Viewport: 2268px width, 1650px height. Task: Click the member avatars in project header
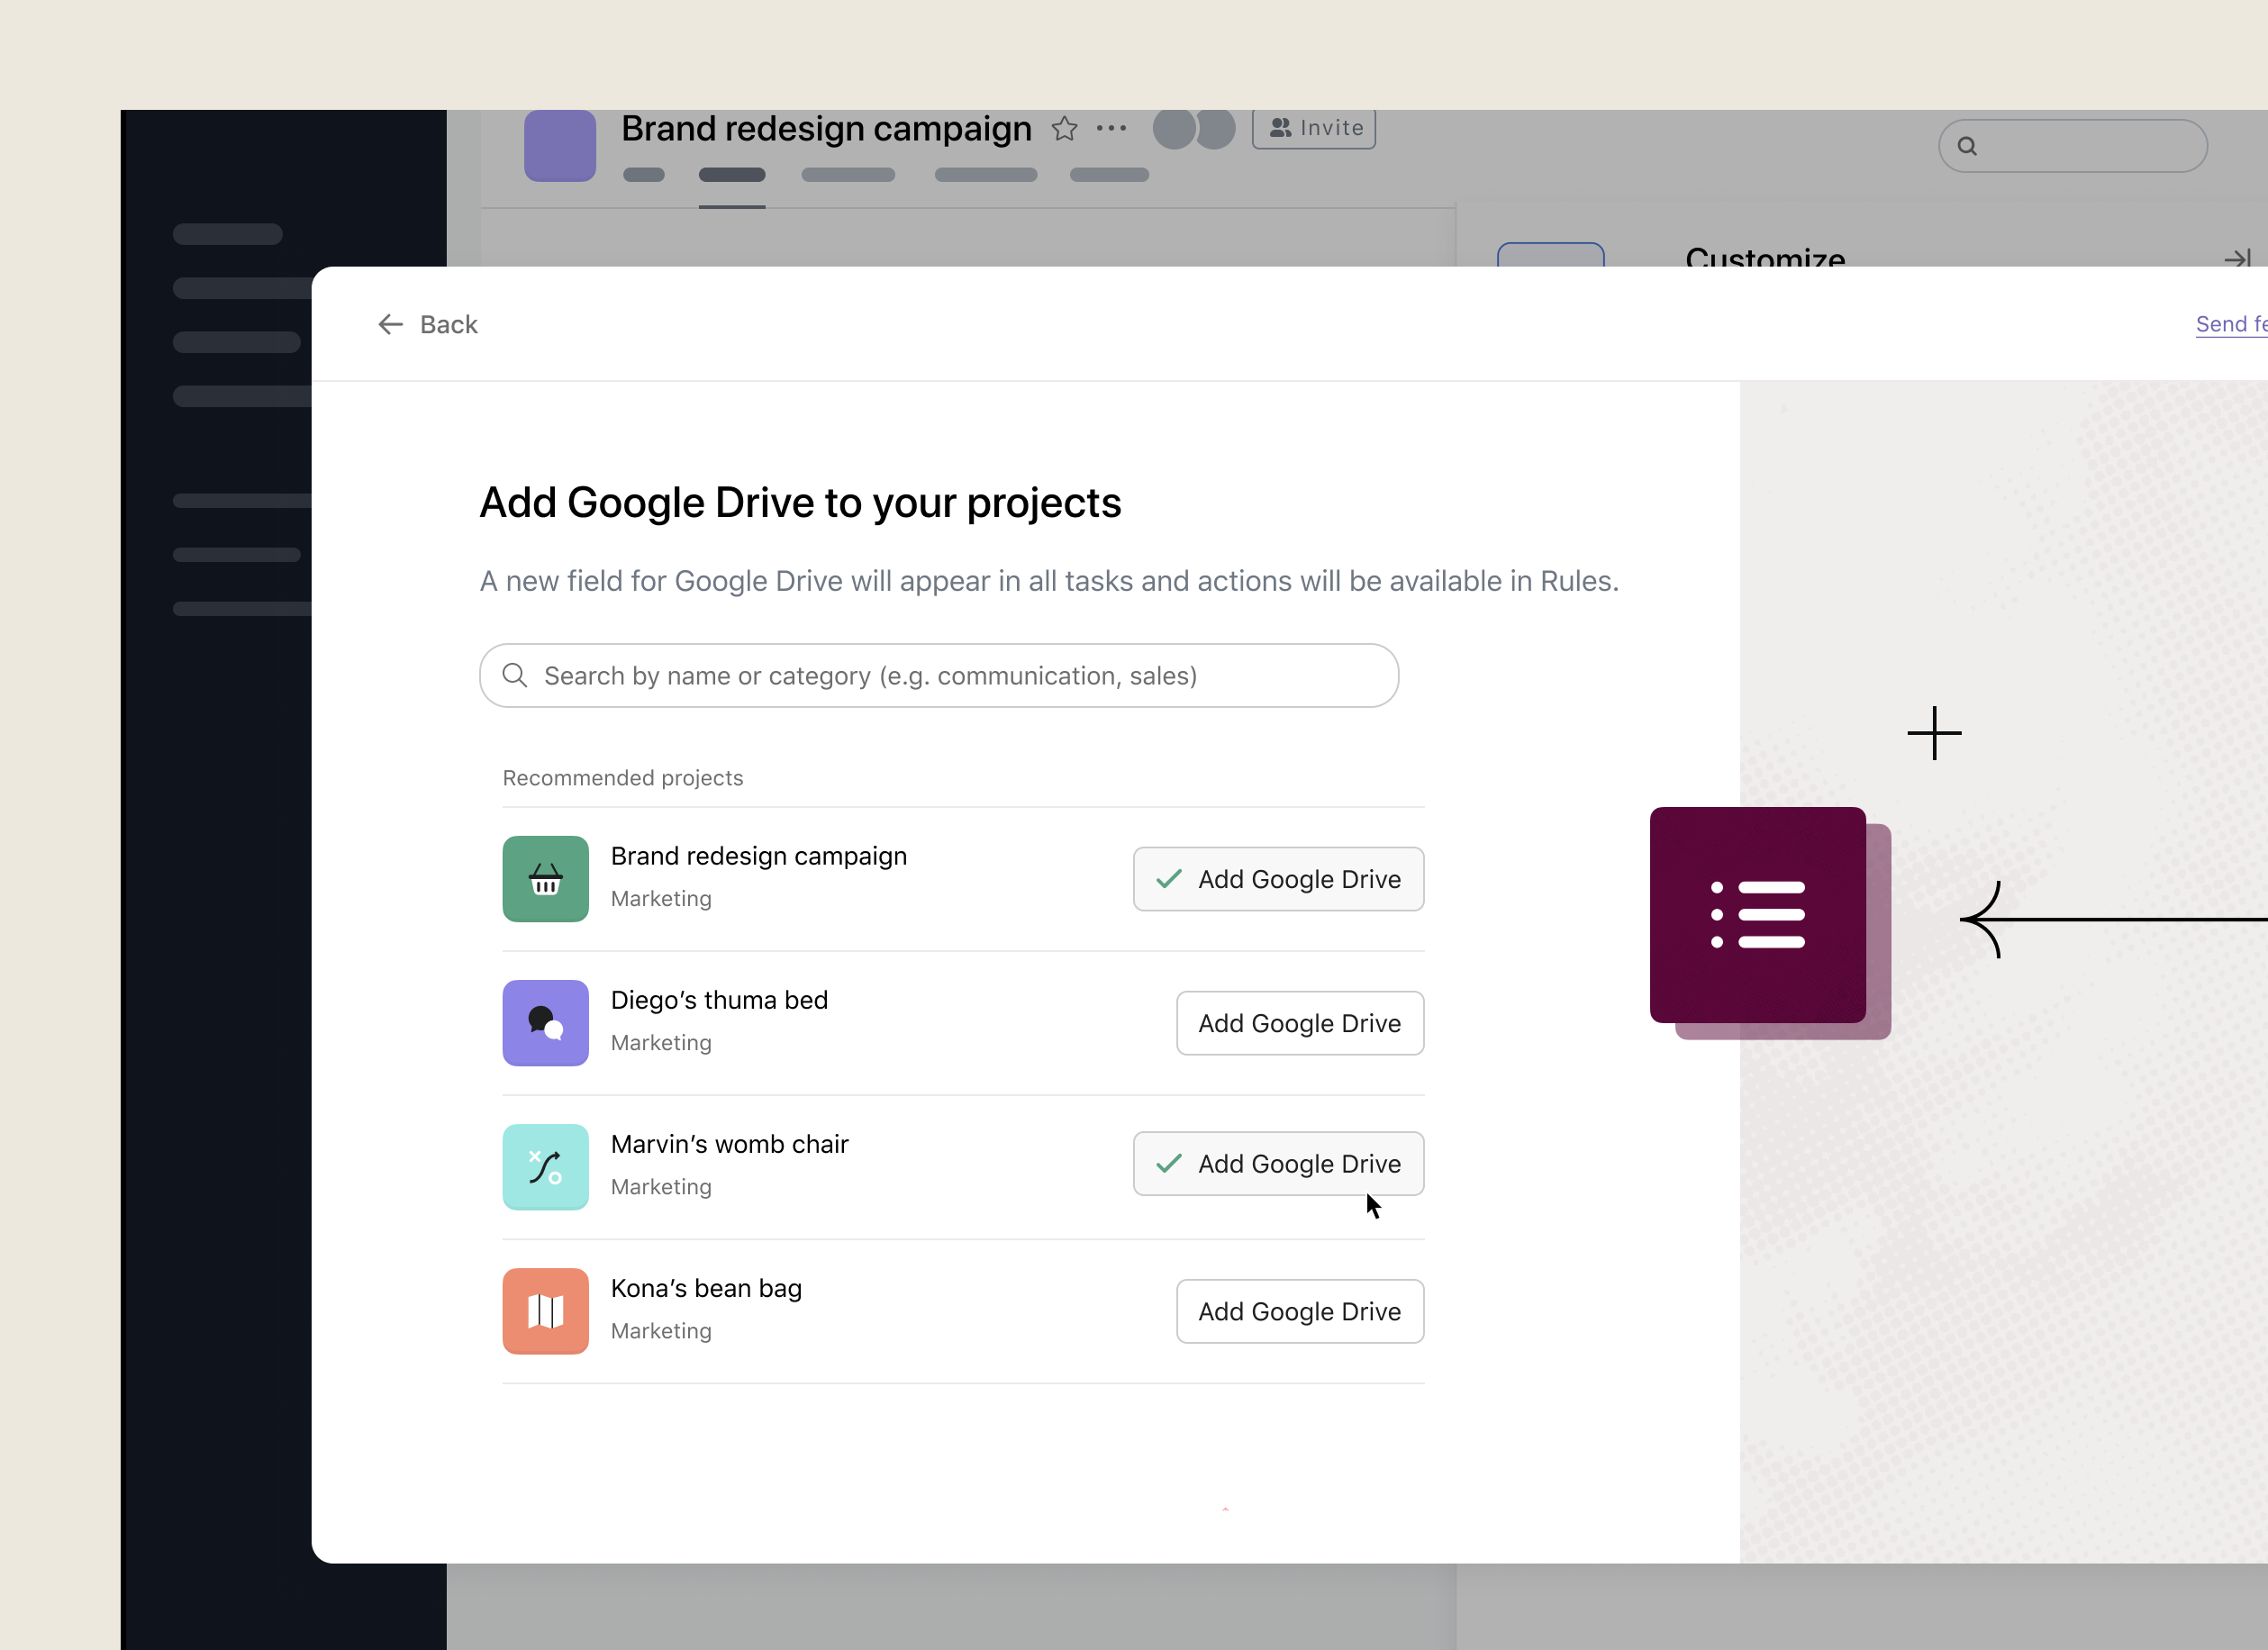pyautogui.click(x=1194, y=129)
